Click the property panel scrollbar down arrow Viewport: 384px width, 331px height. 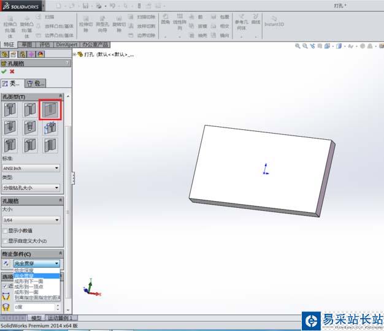[68, 310]
